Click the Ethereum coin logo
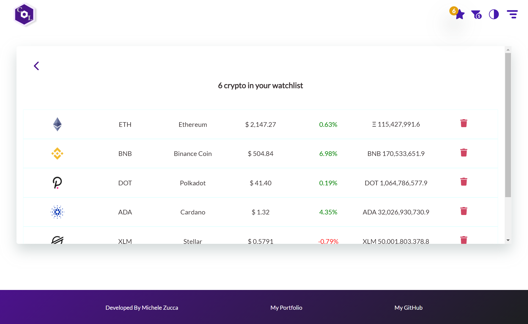Image resolution: width=528 pixels, height=324 pixels. coord(57,124)
